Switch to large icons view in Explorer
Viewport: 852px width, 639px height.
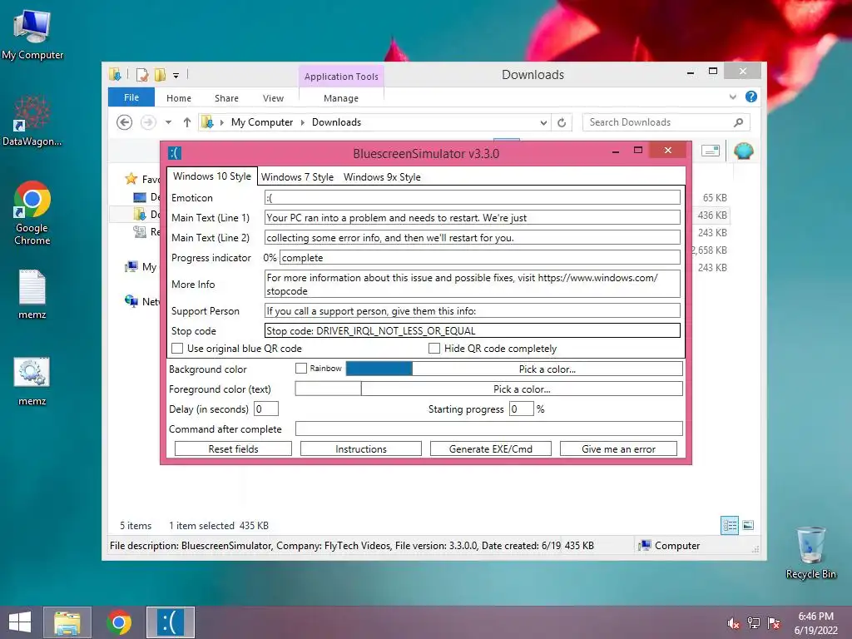[748, 525]
